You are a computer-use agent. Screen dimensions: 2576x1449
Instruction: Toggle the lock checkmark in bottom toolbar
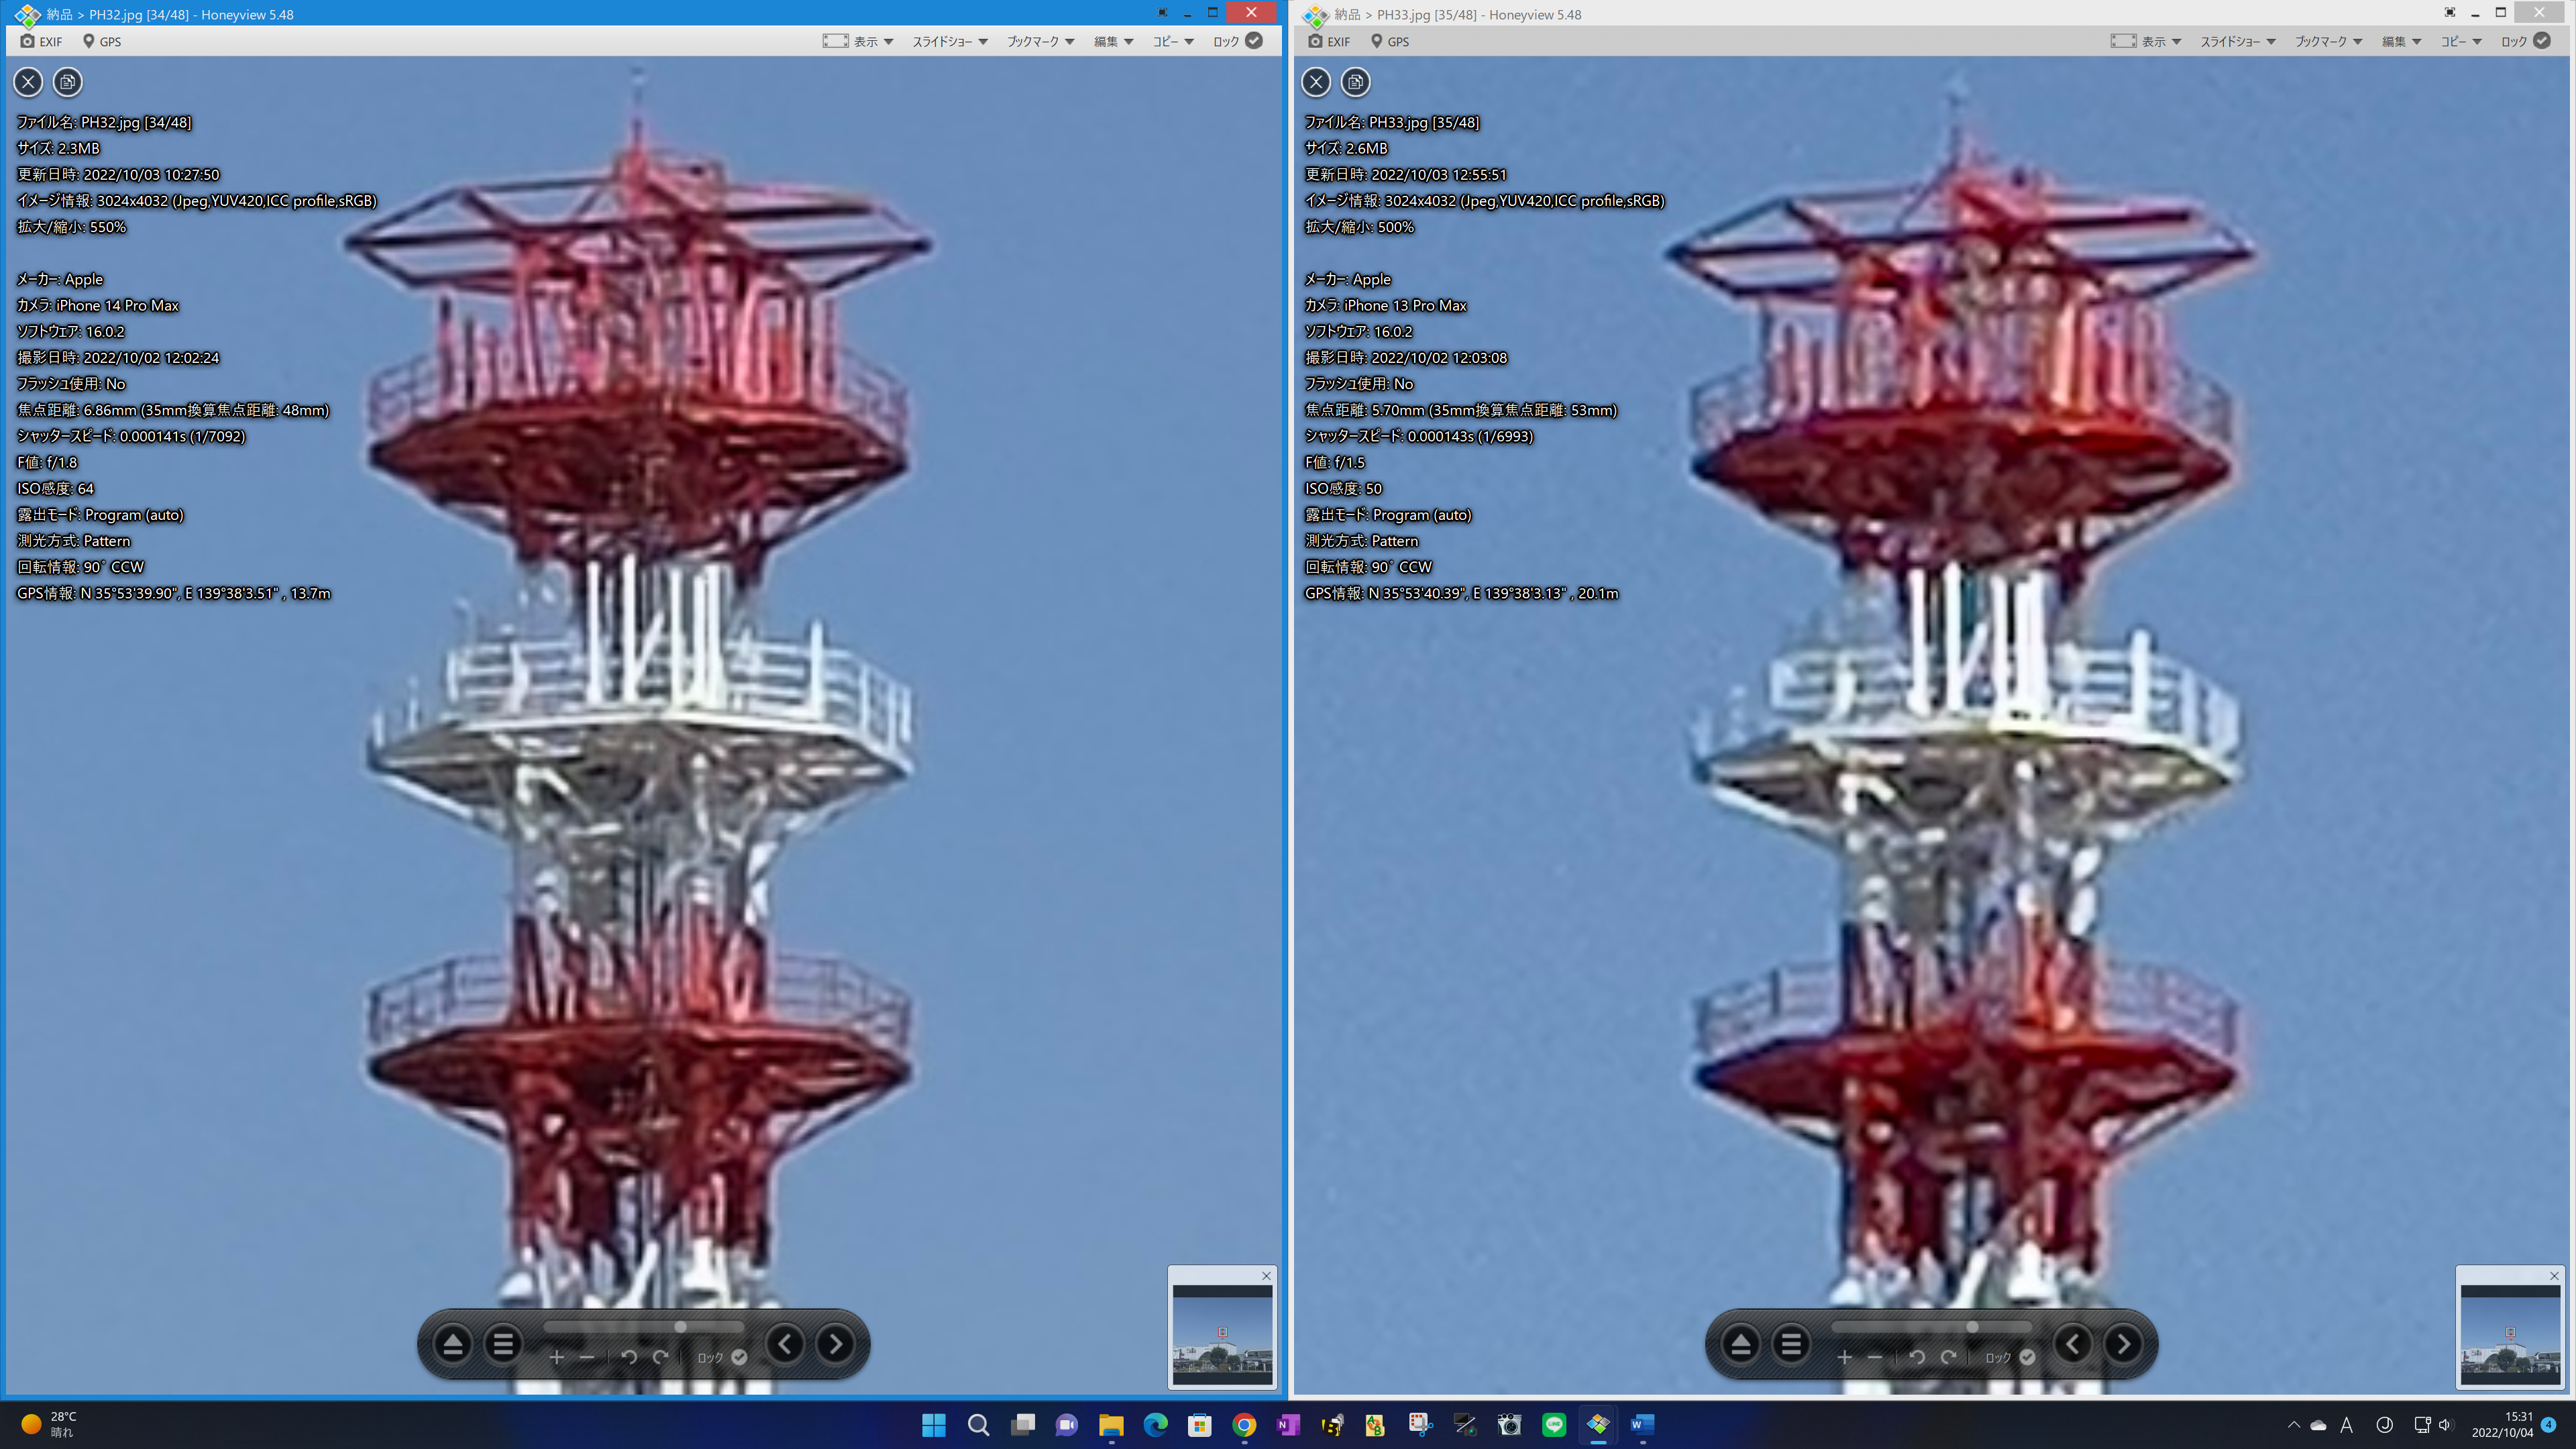[x=740, y=1357]
